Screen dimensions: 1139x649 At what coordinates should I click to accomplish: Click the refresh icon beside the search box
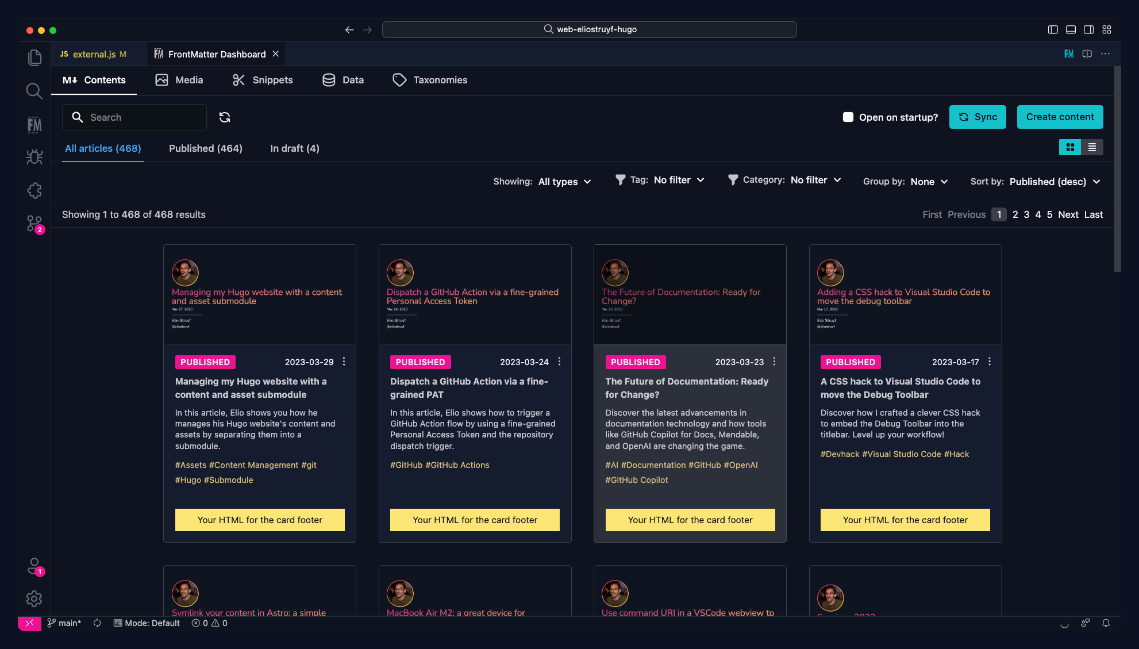click(x=225, y=117)
